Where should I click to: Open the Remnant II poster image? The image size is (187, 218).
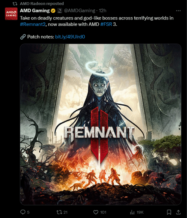(101, 124)
